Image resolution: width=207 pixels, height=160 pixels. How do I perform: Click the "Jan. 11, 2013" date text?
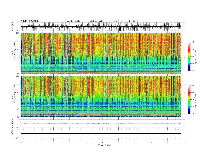tap(73, 21)
